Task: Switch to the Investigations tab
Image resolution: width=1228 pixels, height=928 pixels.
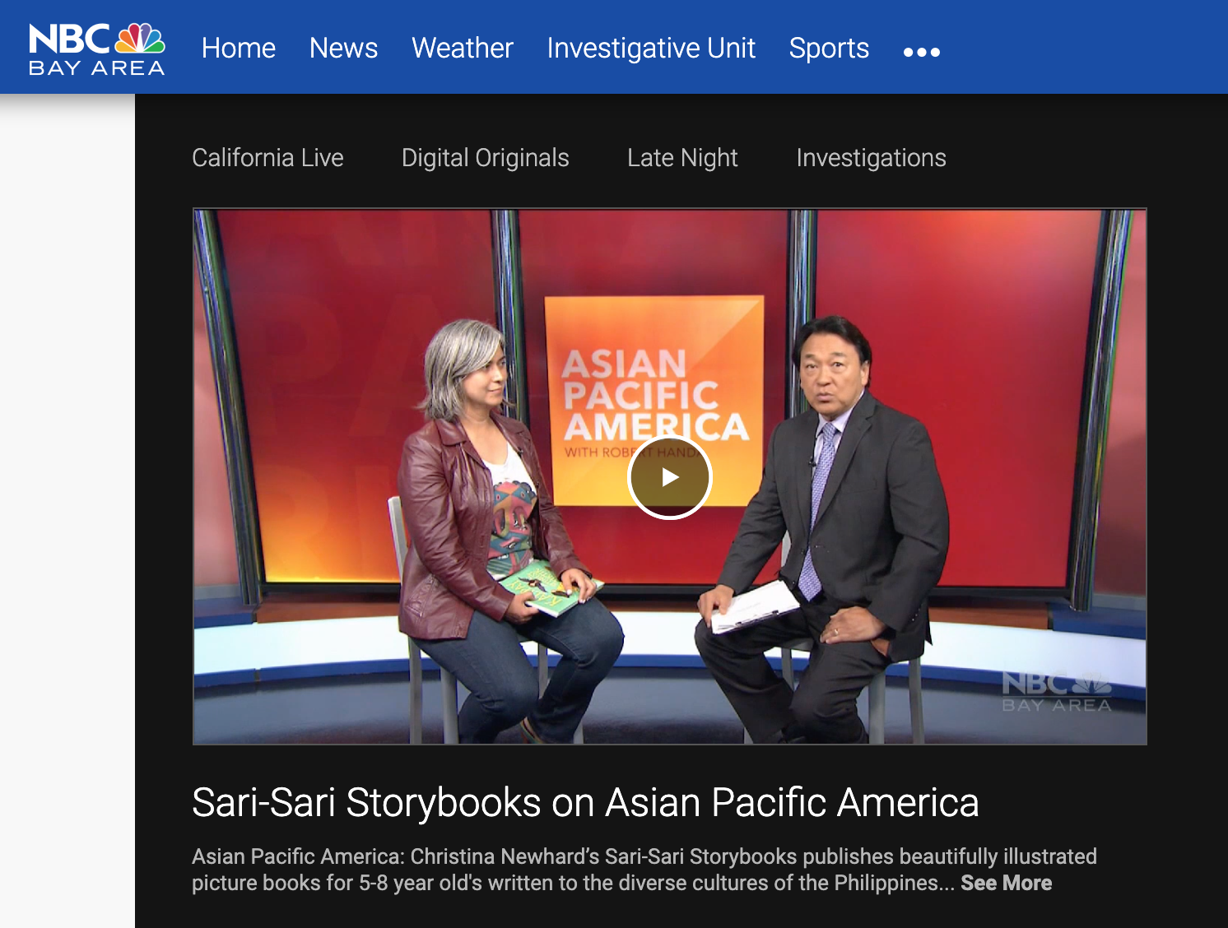Action: click(871, 157)
